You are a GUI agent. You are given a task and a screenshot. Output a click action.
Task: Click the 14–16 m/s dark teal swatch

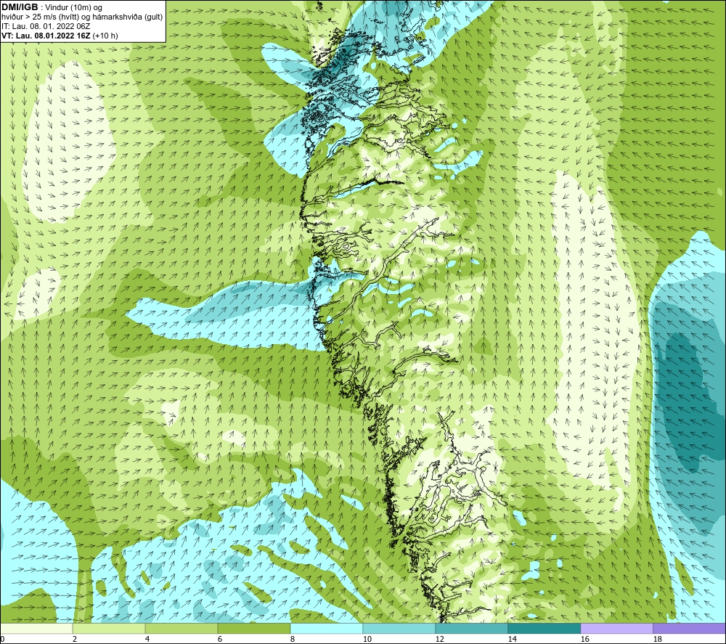pyautogui.click(x=544, y=629)
